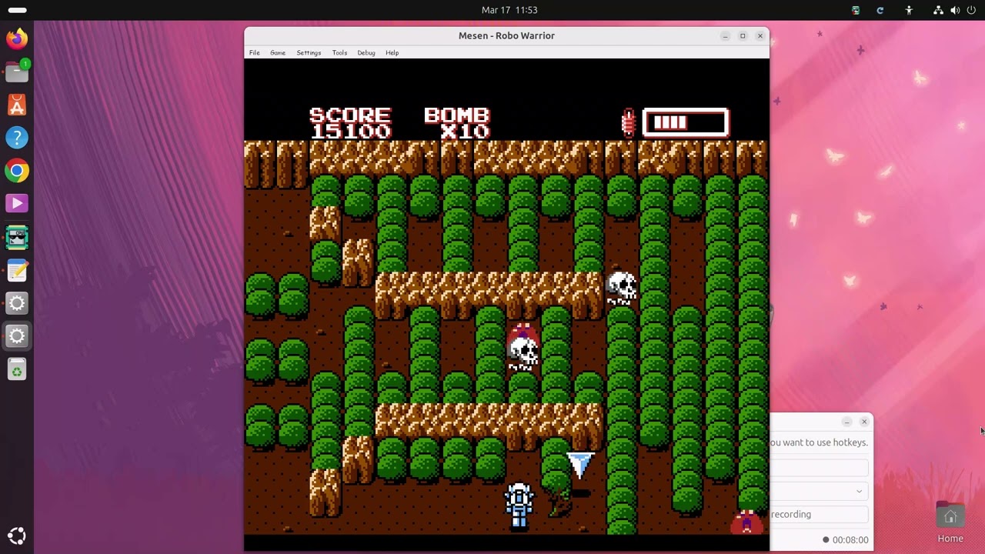
Task: Click the Mesen - Robo Warrior title bar
Action: [x=506, y=35]
